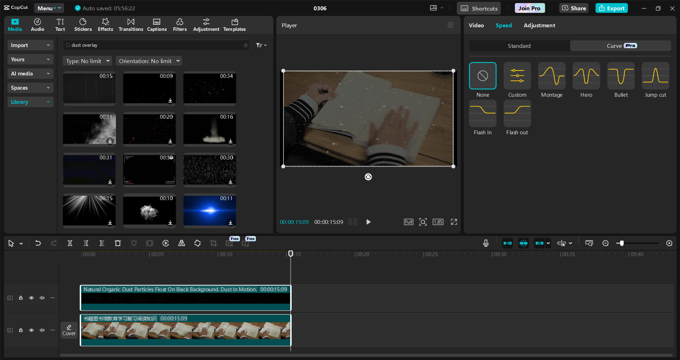Image resolution: width=680 pixels, height=360 pixels.
Task: Delete selected clip with the trash icon
Action: click(118, 243)
